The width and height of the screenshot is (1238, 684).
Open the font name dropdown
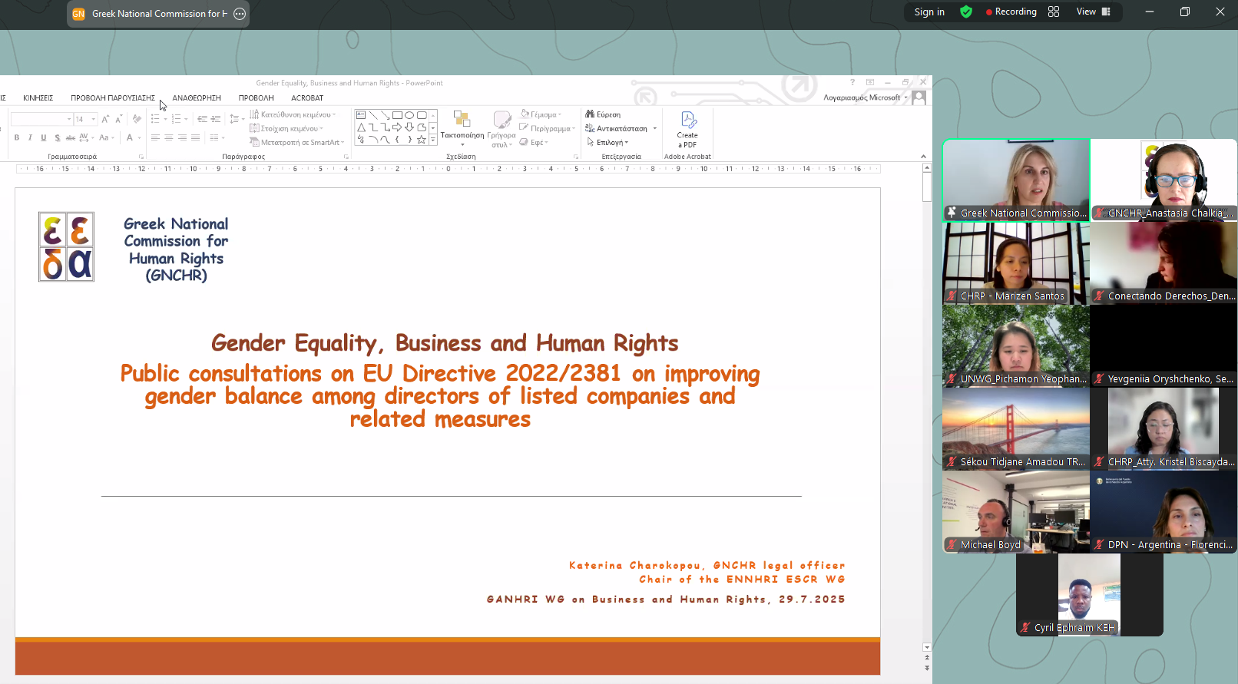coord(69,119)
